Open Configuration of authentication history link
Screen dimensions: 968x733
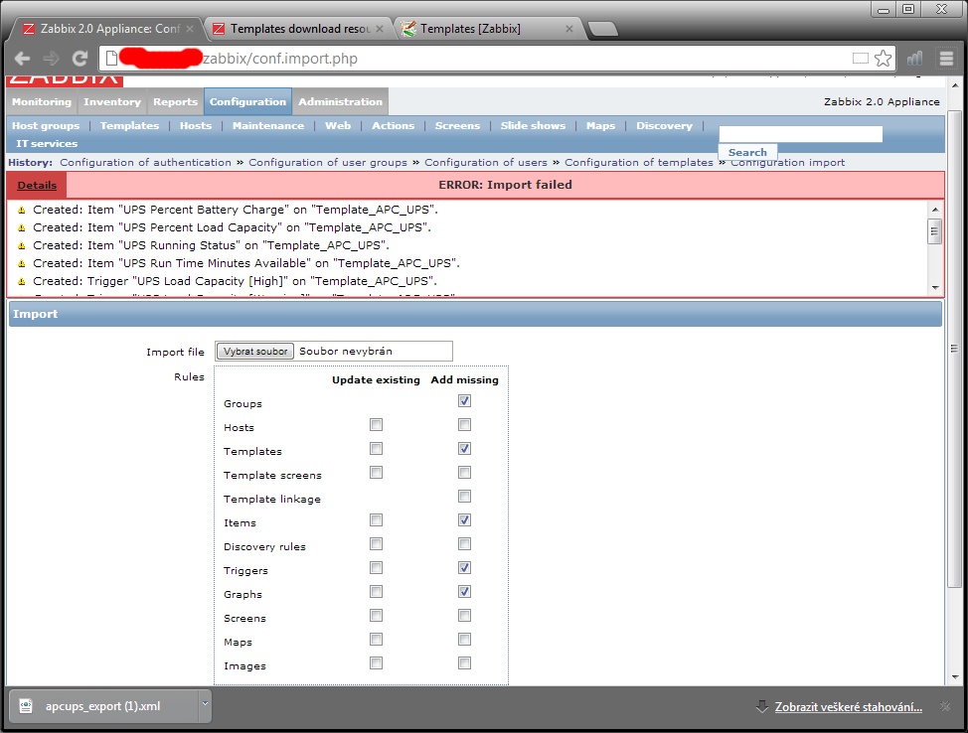[x=145, y=162]
